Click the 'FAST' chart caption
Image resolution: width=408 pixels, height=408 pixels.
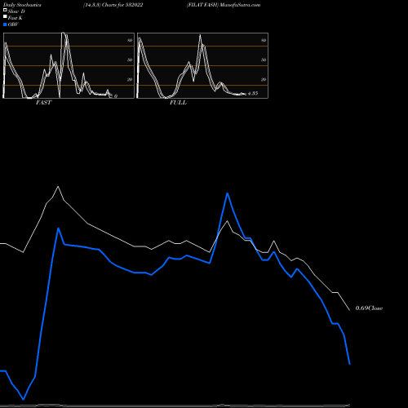pos(43,103)
